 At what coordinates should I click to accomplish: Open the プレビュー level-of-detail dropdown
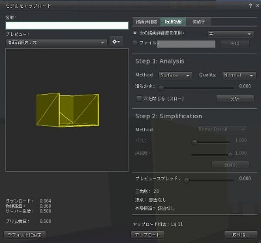[56, 42]
